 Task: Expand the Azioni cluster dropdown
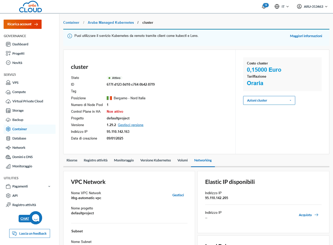click(269, 101)
